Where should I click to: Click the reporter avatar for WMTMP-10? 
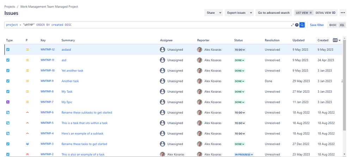click(199, 71)
